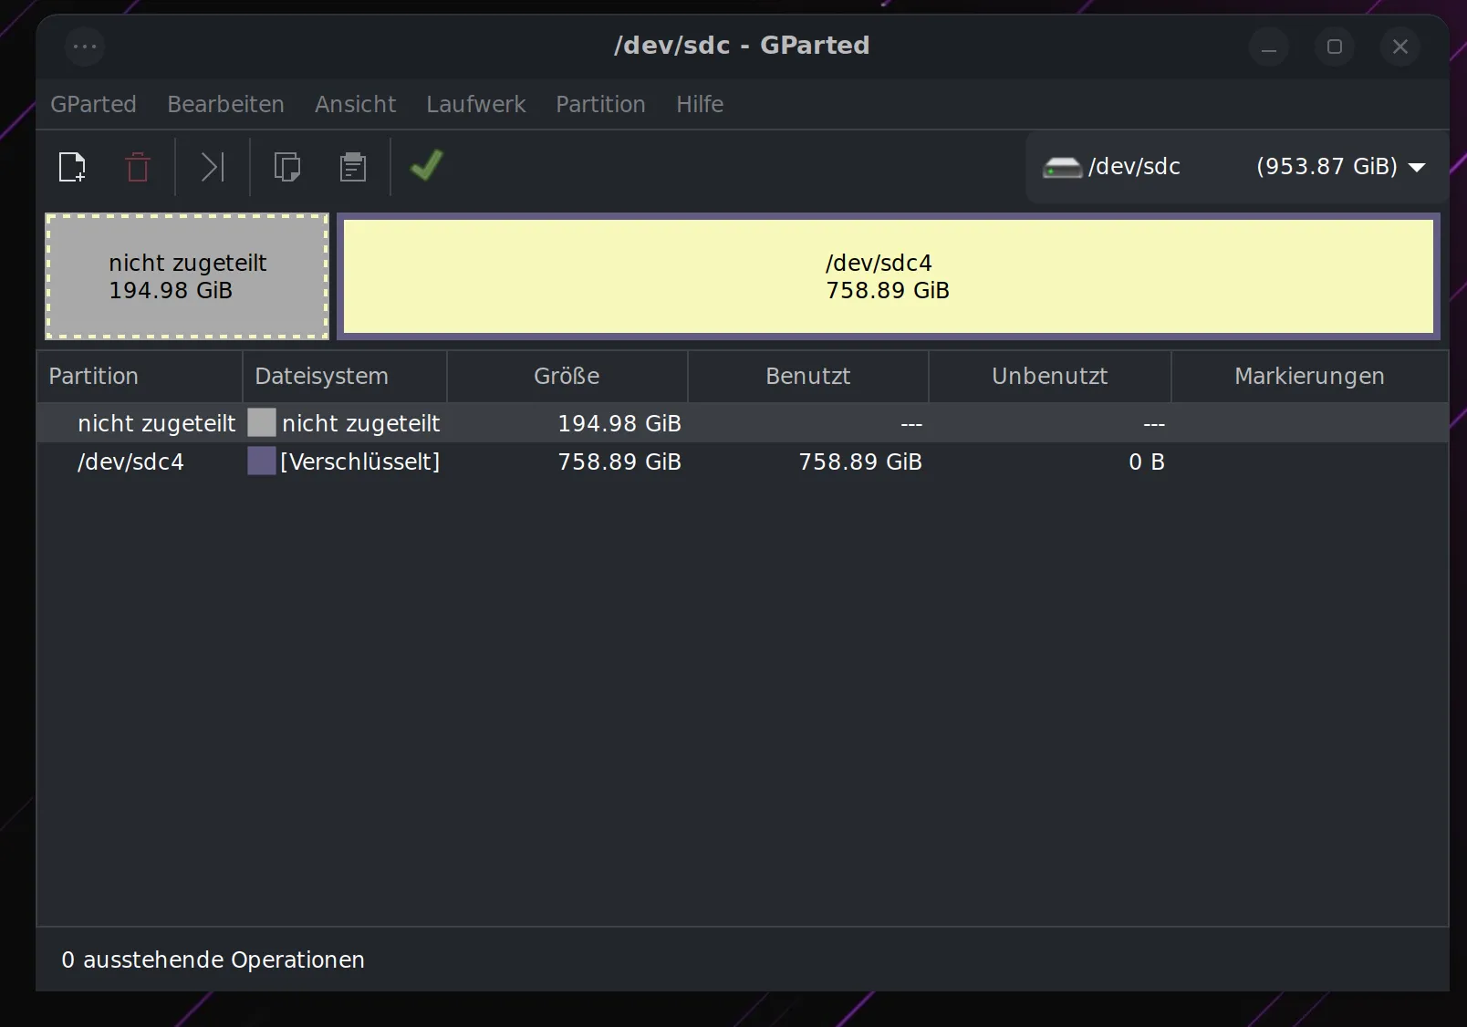
Task: Open the GParted menu
Action: click(x=93, y=104)
